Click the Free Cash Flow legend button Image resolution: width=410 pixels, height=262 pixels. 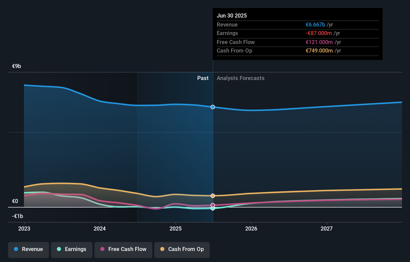[x=123, y=250]
